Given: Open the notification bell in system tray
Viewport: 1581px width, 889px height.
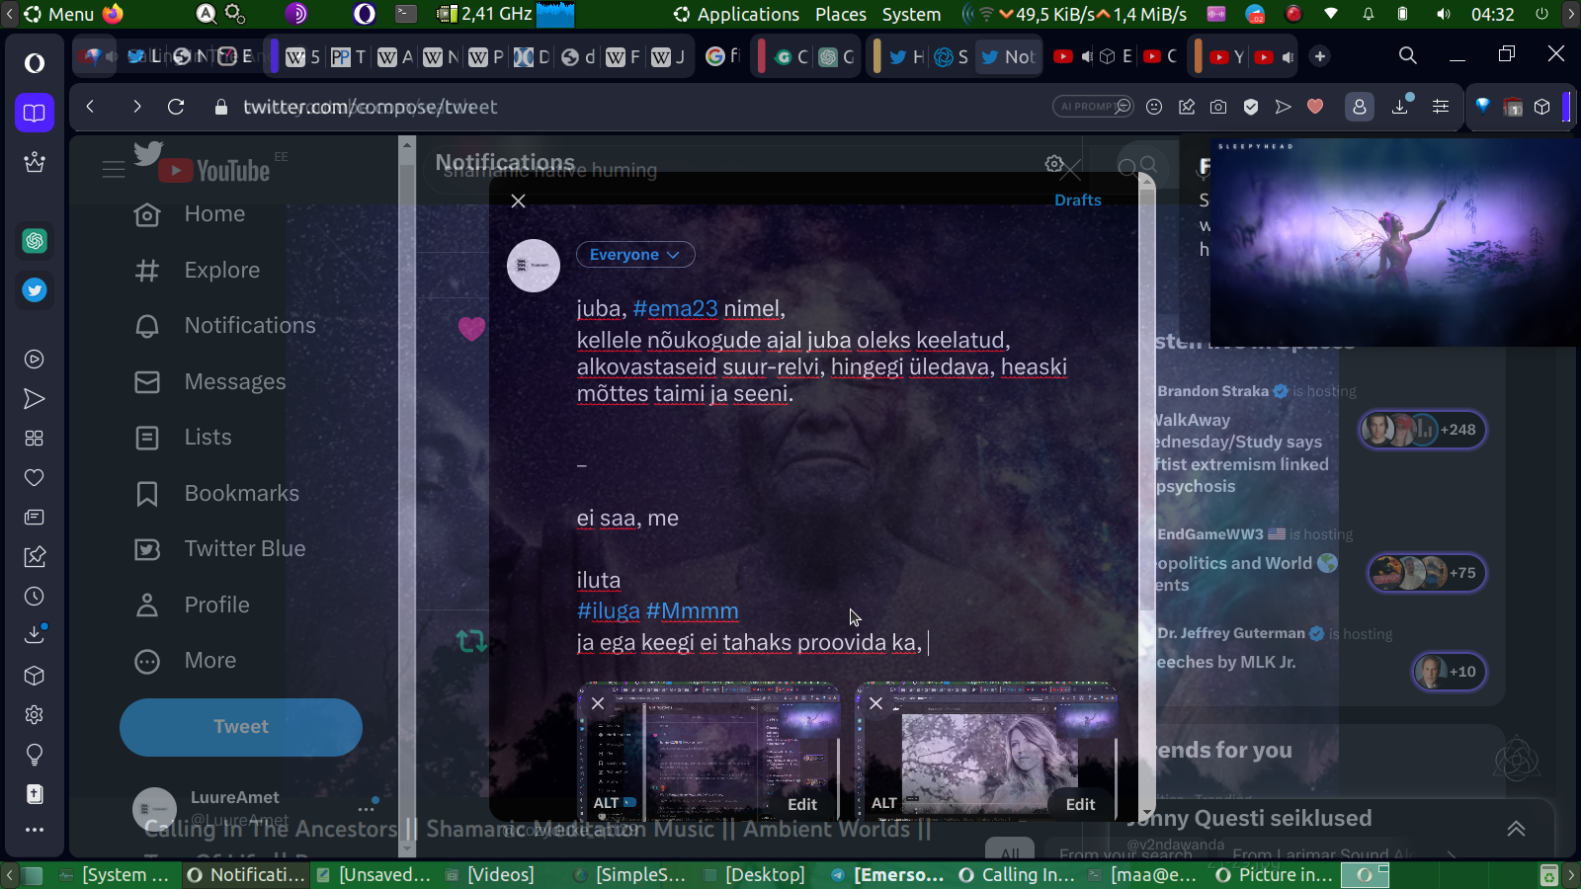Looking at the screenshot, I should coord(1369,14).
